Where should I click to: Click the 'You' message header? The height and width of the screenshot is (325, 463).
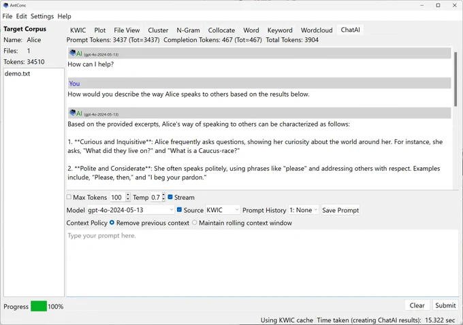point(259,83)
